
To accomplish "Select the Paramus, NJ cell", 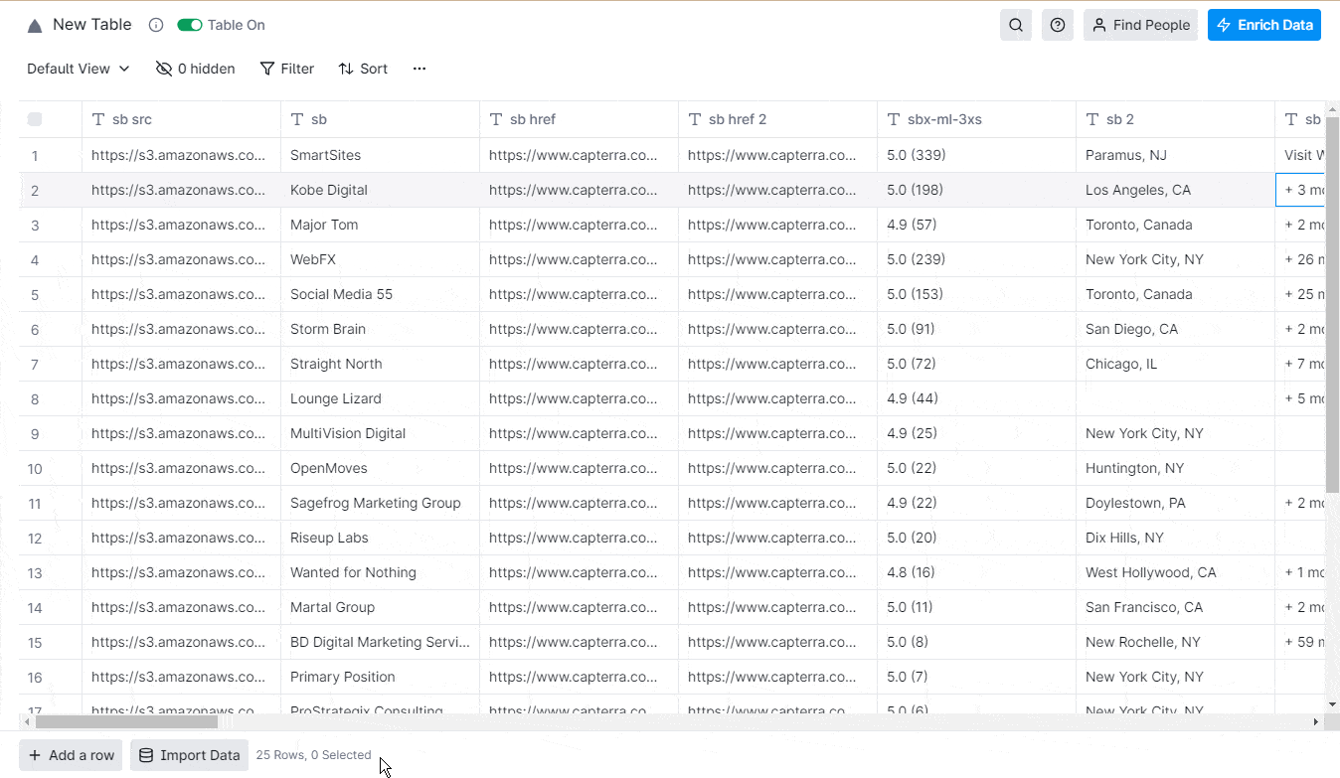I will [1175, 155].
